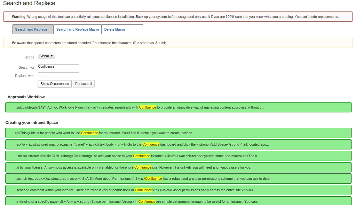The height and width of the screenshot is (205, 356).
Task: Click the Show Occurrences button
Action: [x=55, y=84]
